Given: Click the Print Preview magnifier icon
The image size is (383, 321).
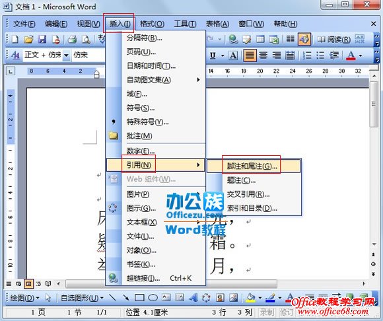Looking at the screenshot, I should (x=86, y=39).
